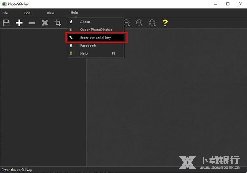Set zoom to 1:1 actual size
The width and height of the screenshot is (247, 173).
(139, 23)
